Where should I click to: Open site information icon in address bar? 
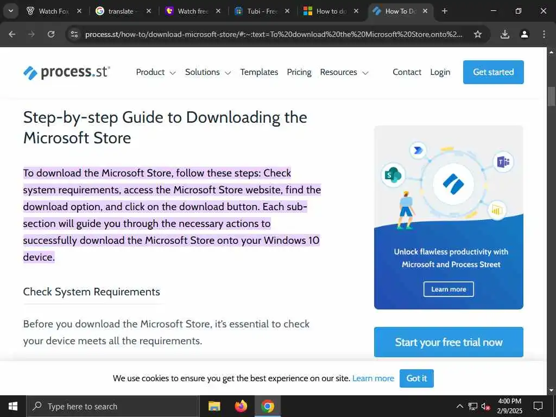point(74,34)
